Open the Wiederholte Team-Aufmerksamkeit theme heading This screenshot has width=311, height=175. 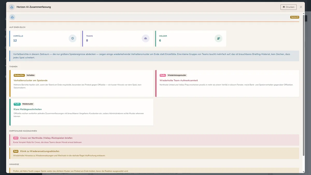[x=178, y=80]
